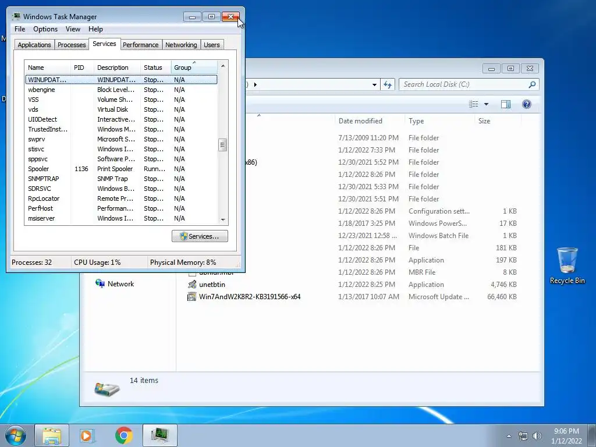596x447 pixels.
Task: Open the Options menu in Task Manager
Action: (x=45, y=29)
